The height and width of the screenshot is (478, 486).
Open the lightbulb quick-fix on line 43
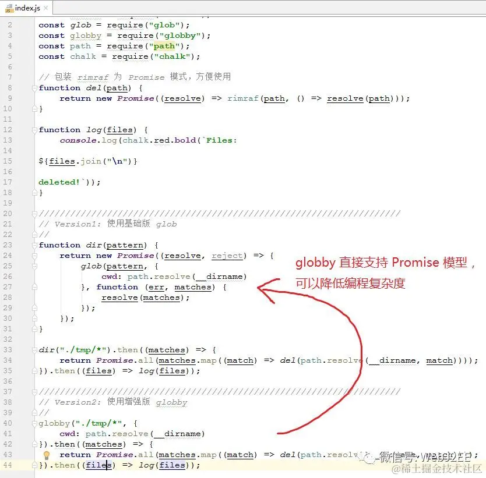(x=47, y=455)
